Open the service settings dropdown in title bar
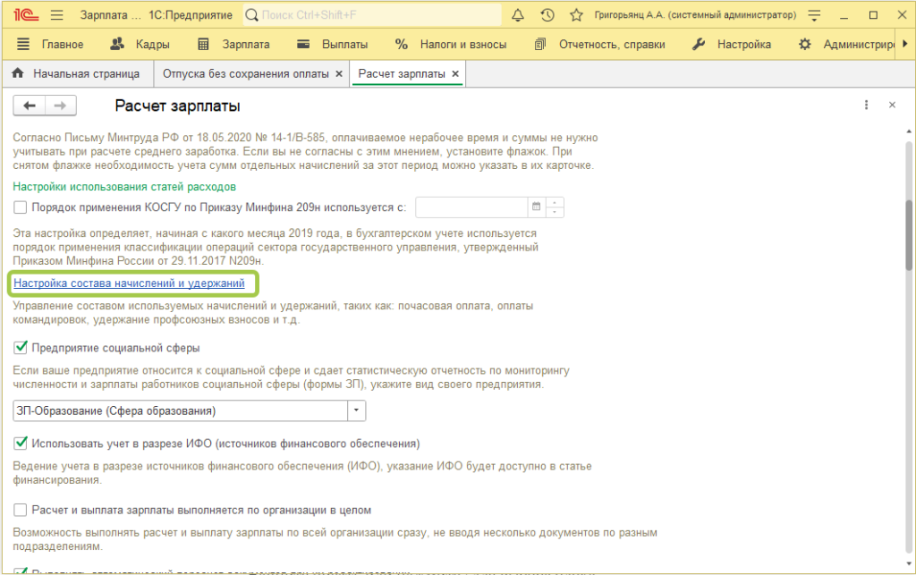This screenshot has height=575, width=916. click(813, 15)
